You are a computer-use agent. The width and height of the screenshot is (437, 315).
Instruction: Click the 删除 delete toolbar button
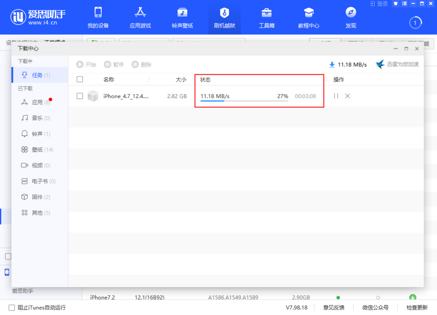[x=141, y=65]
